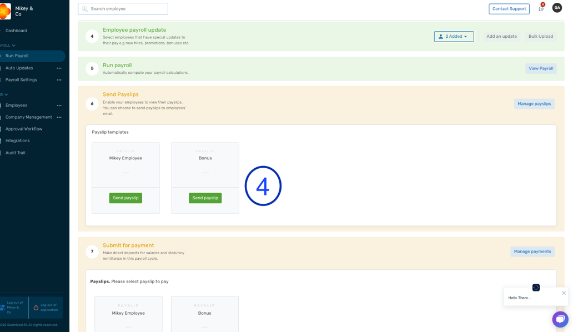This screenshot has width=573, height=332.
Task: Send payslip for Mikey Employee template
Action: 125,198
